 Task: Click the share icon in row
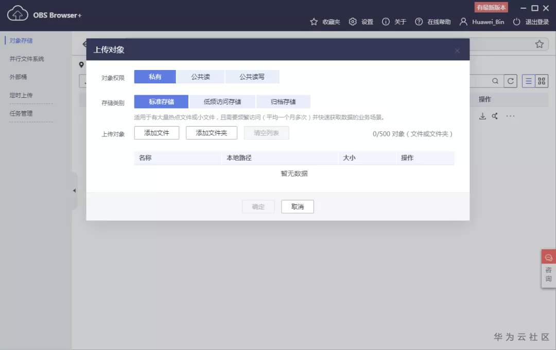click(x=495, y=116)
